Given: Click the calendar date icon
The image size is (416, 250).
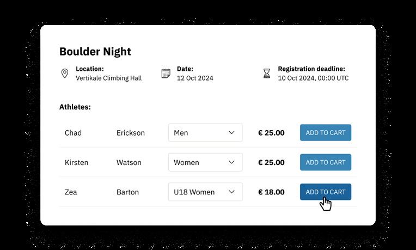Looking at the screenshot, I should [x=166, y=74].
